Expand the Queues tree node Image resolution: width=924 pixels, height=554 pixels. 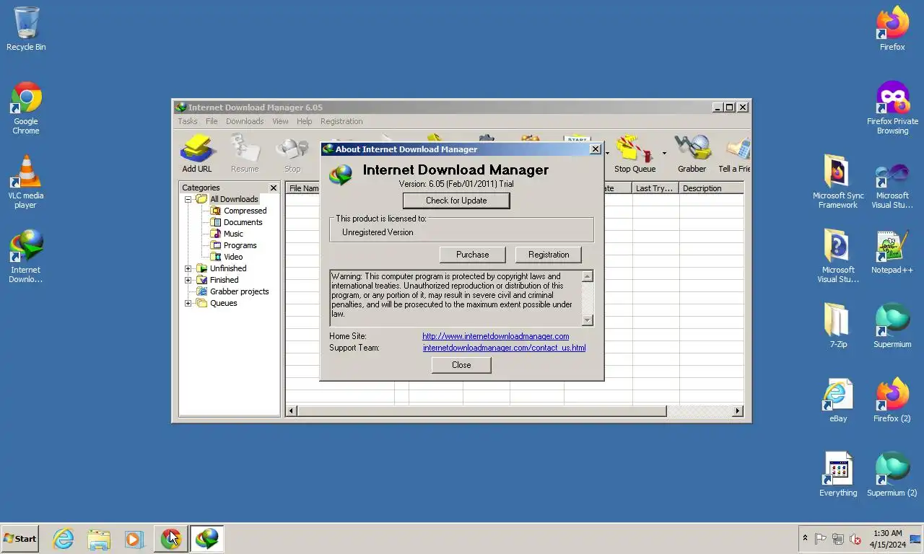pos(188,303)
